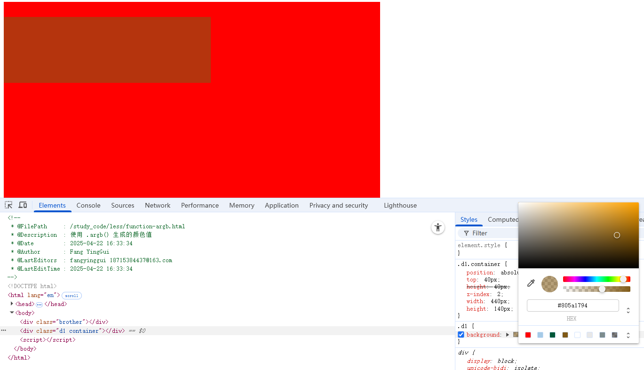
Task: Select the html lang en node
Action: 34,295
